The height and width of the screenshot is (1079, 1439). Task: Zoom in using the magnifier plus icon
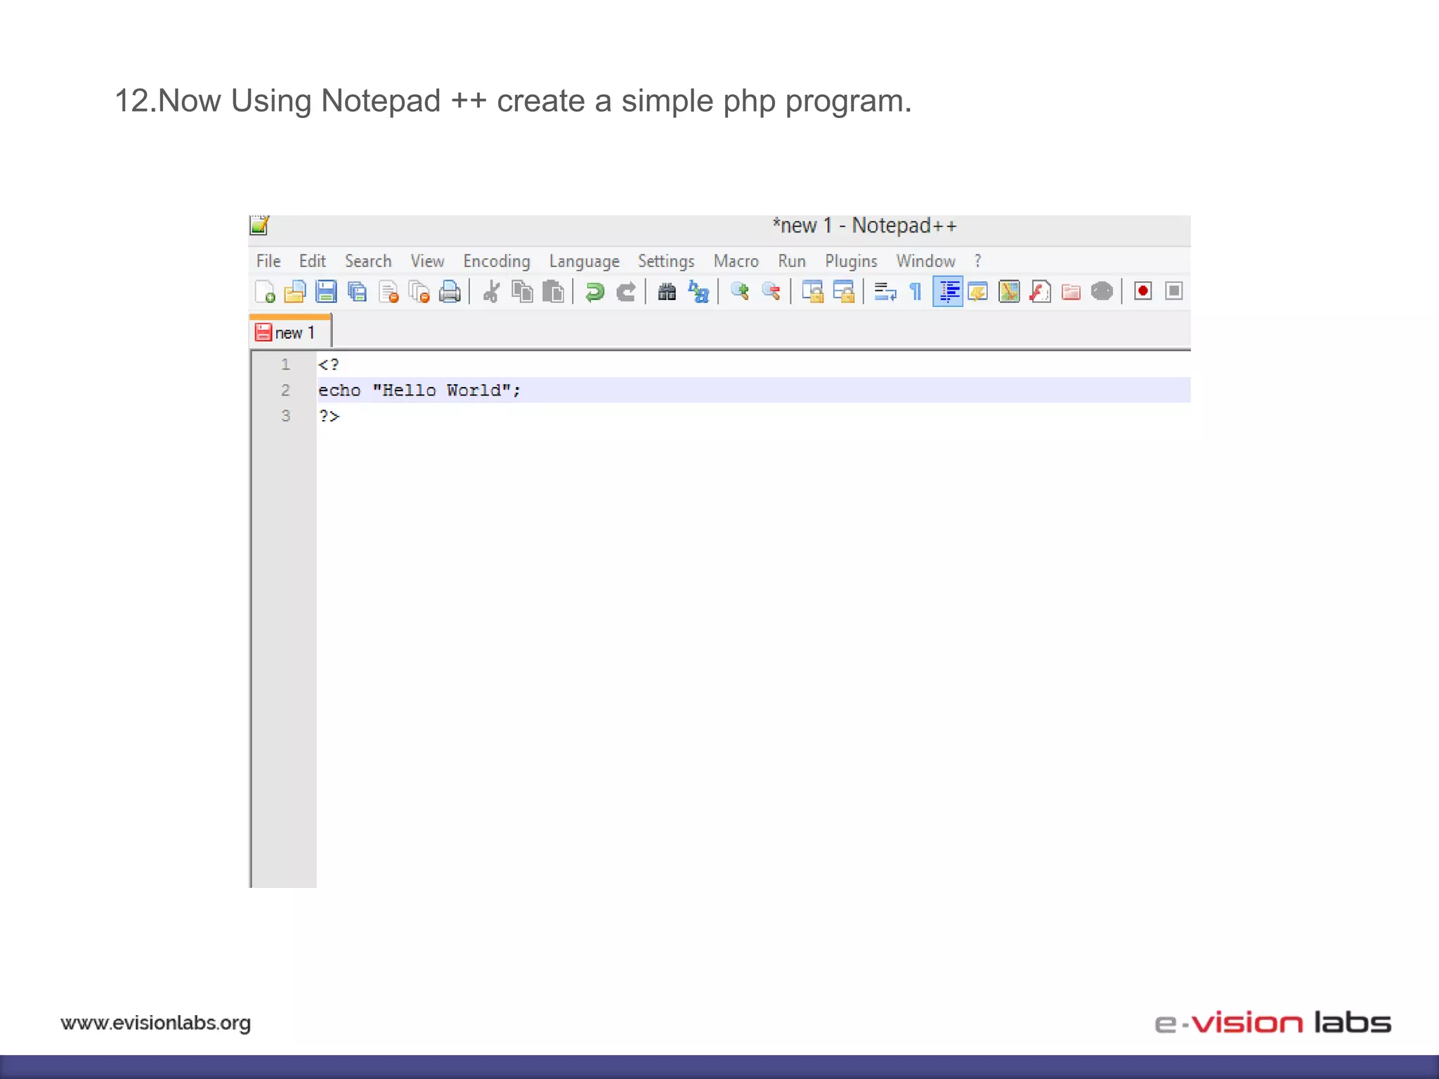740,292
